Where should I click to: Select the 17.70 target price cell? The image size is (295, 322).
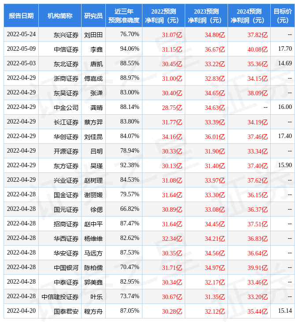pos(285,49)
